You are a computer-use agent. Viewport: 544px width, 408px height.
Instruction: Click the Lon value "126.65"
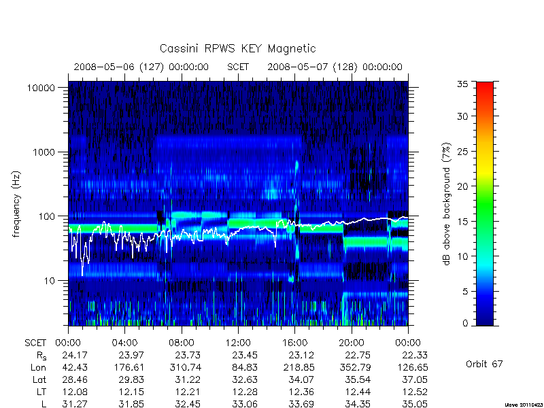coord(412,367)
